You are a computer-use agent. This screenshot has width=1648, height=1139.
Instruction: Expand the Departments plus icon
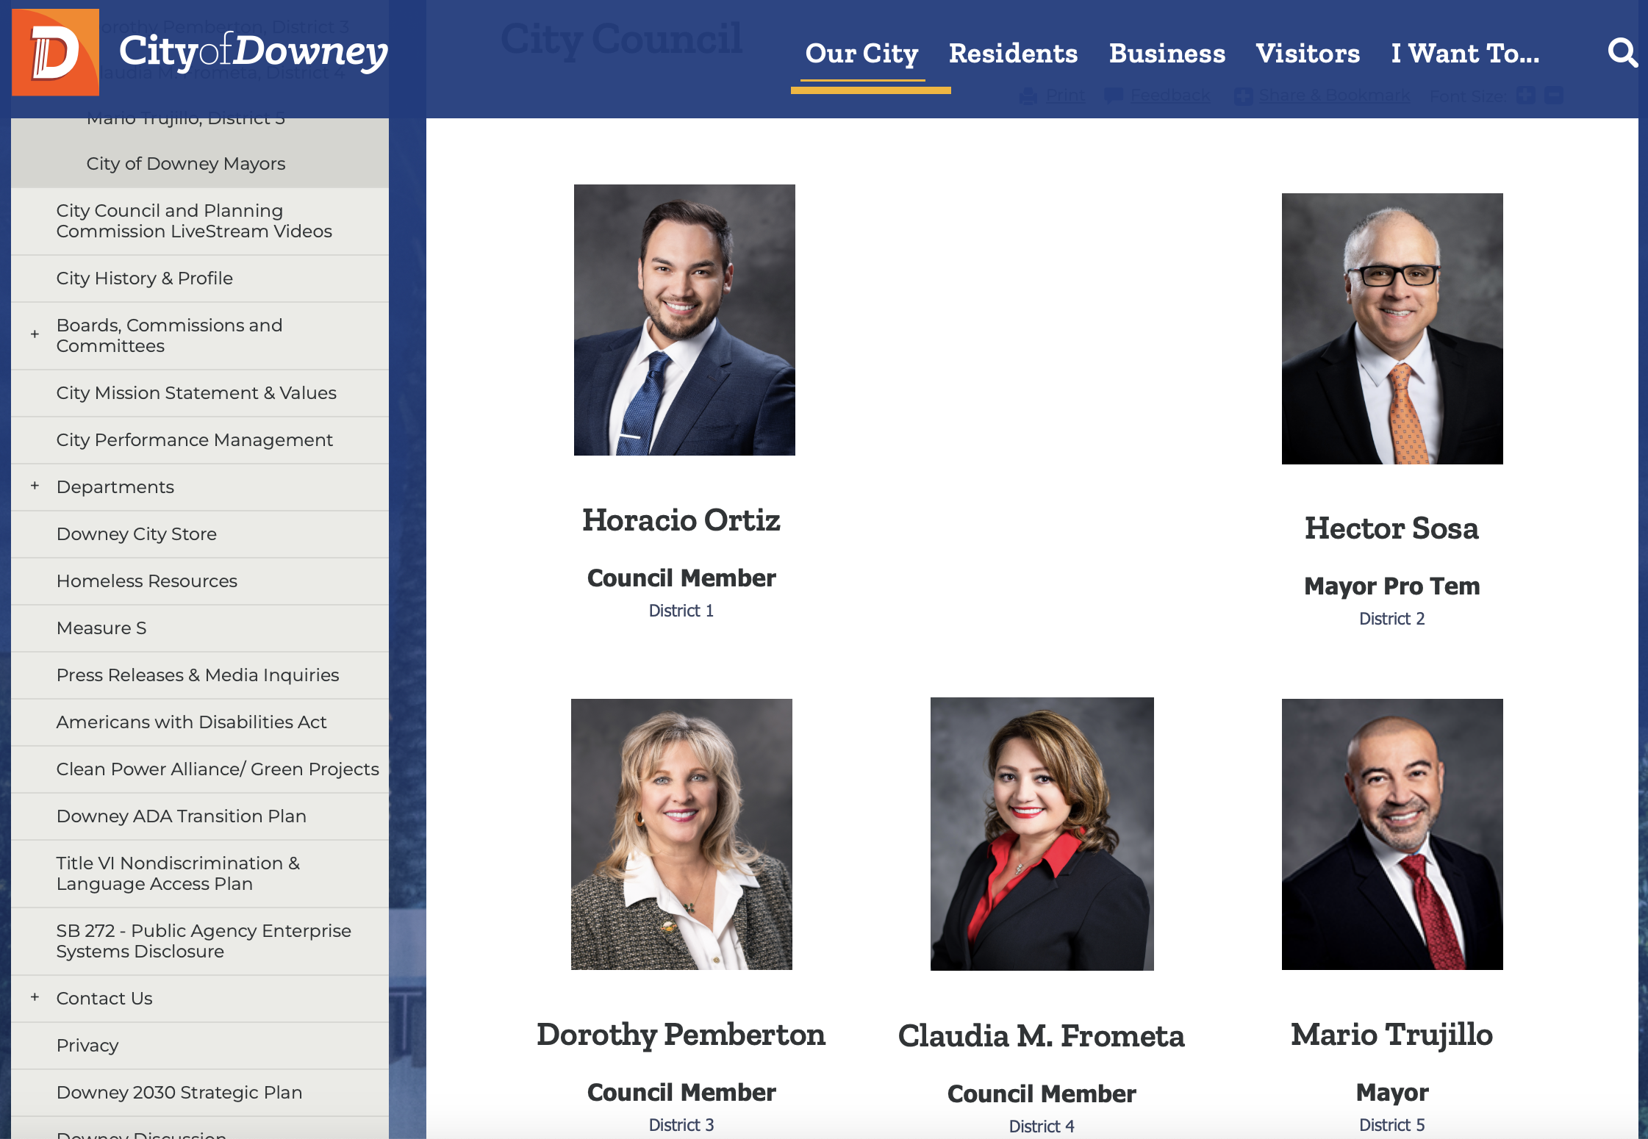[x=35, y=486]
